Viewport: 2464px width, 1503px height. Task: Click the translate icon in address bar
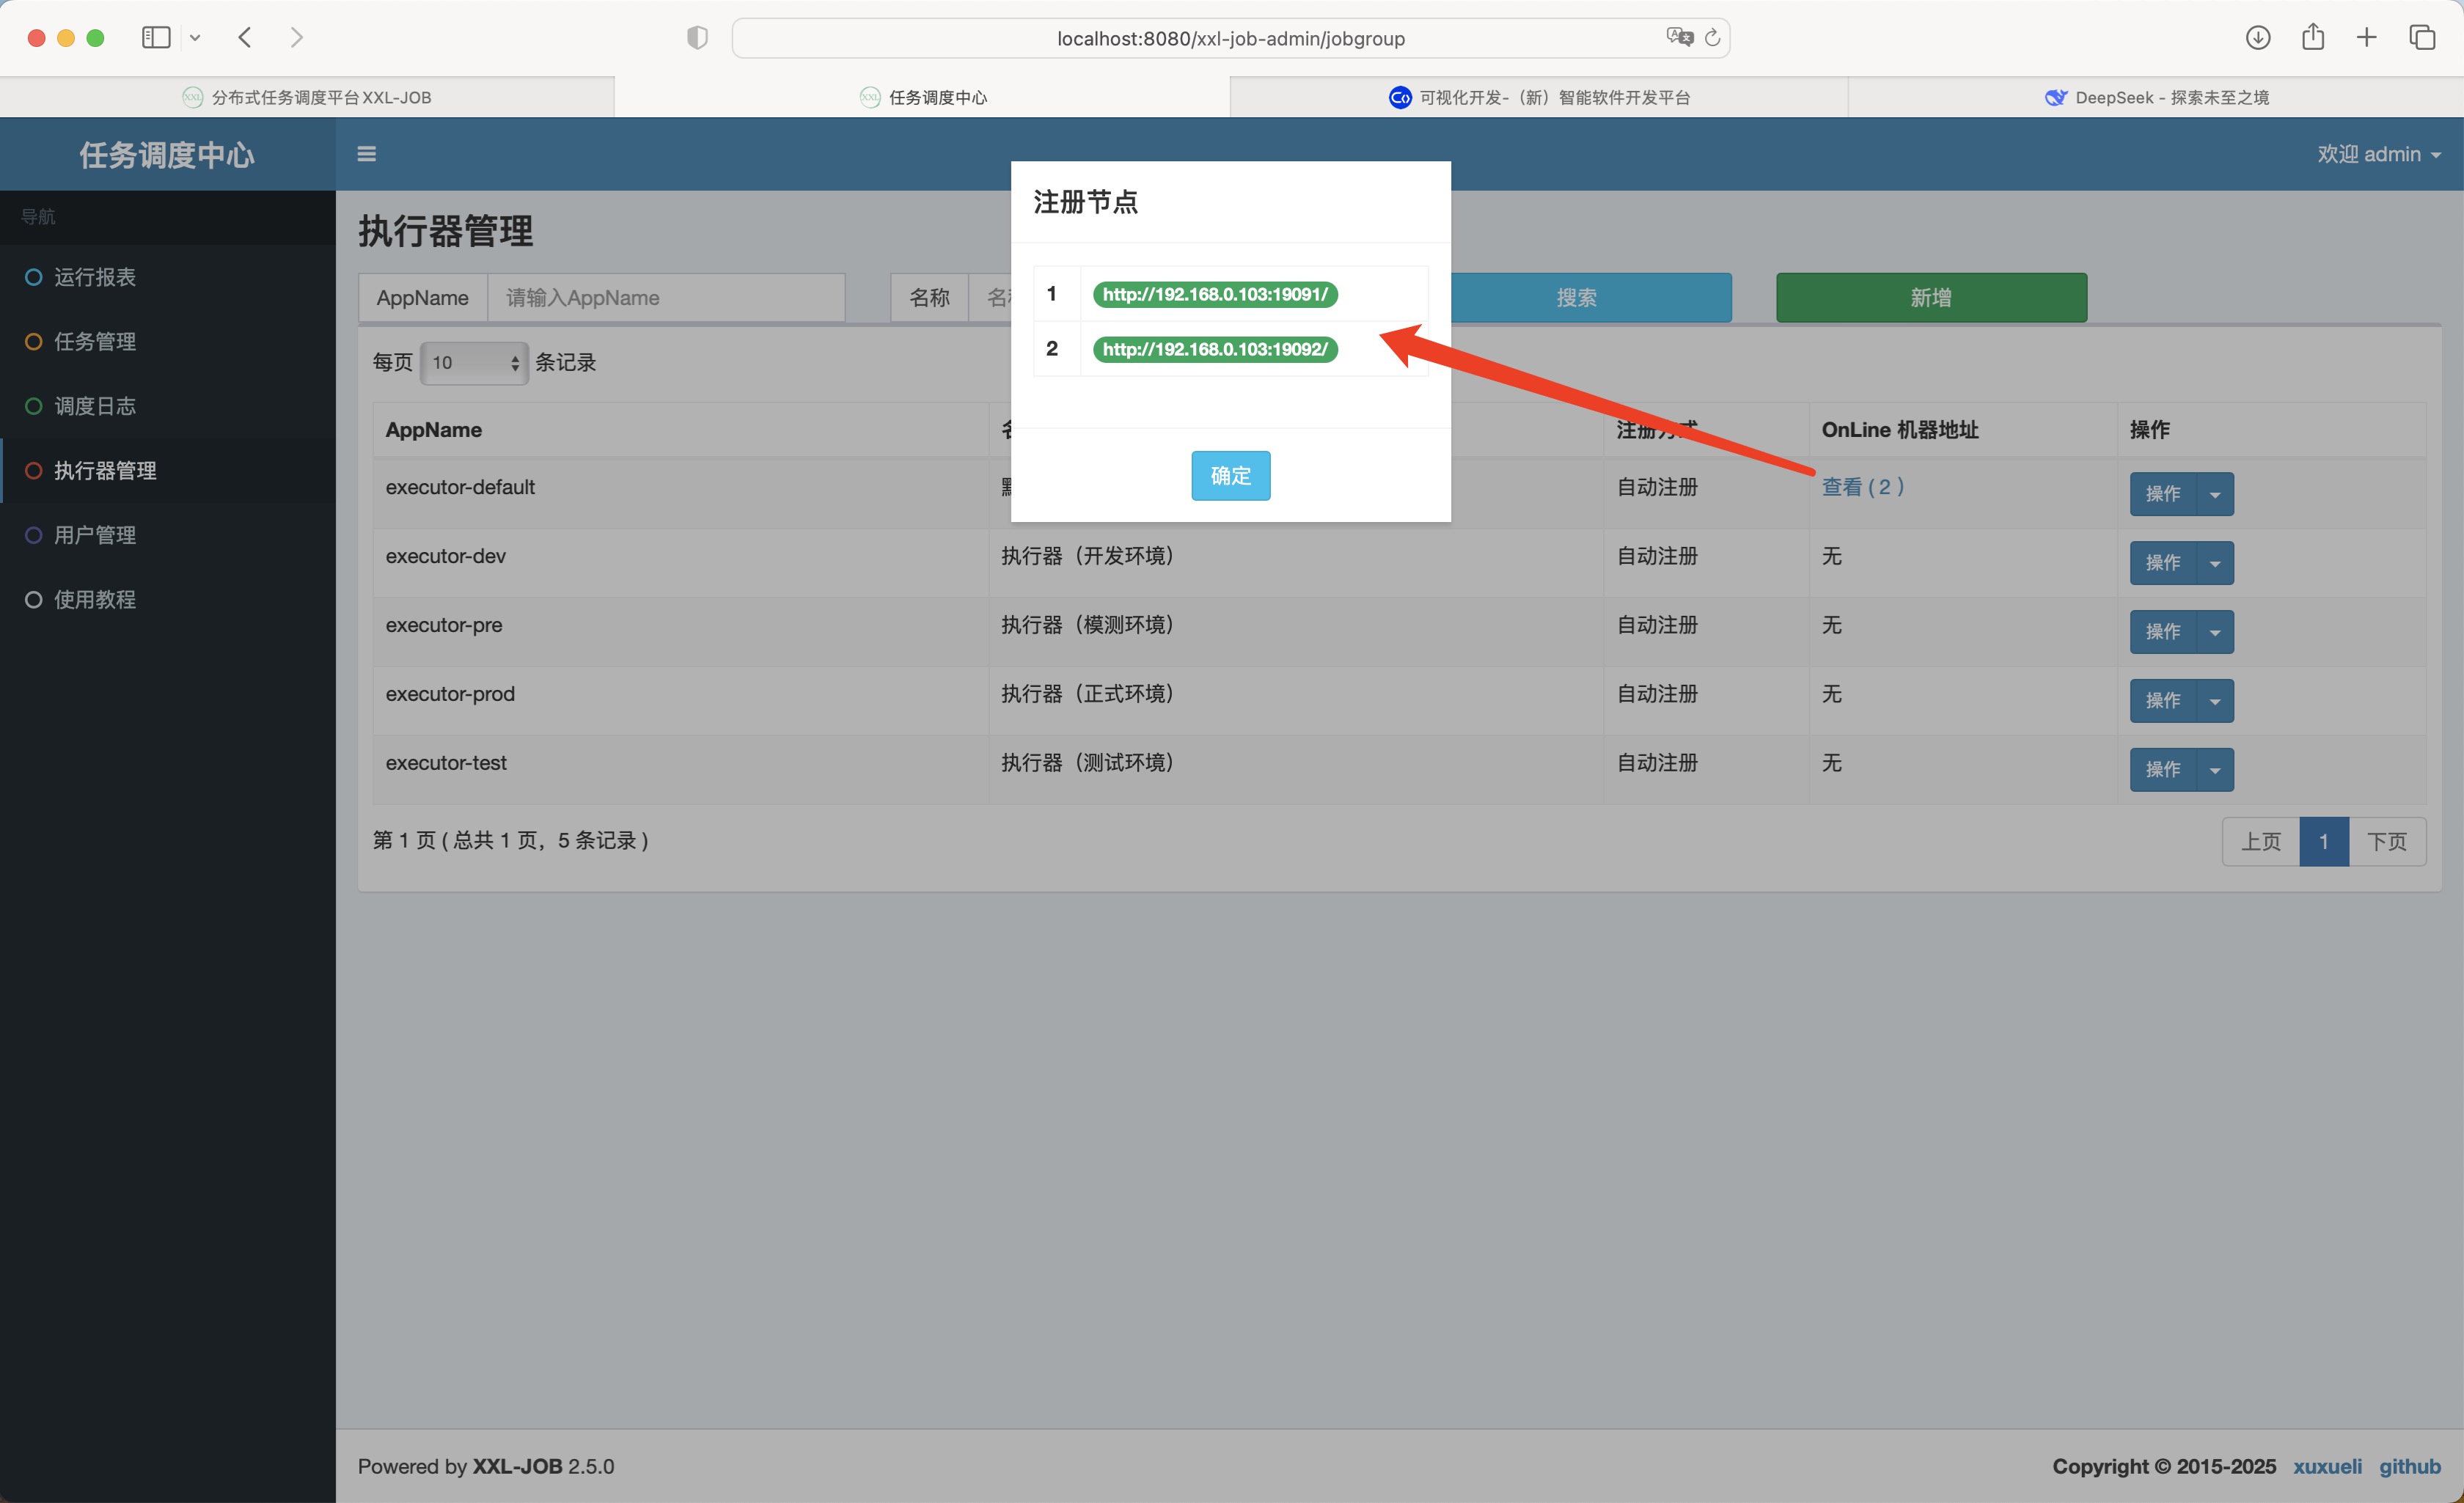point(1679,38)
